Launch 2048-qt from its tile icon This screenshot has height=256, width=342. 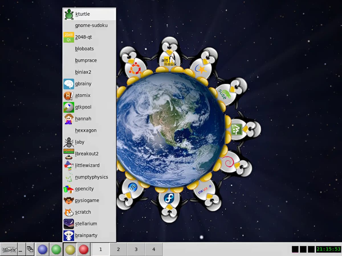click(69, 37)
